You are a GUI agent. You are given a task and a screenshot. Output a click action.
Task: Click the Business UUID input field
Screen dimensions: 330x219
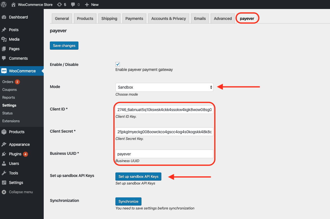[164, 154]
